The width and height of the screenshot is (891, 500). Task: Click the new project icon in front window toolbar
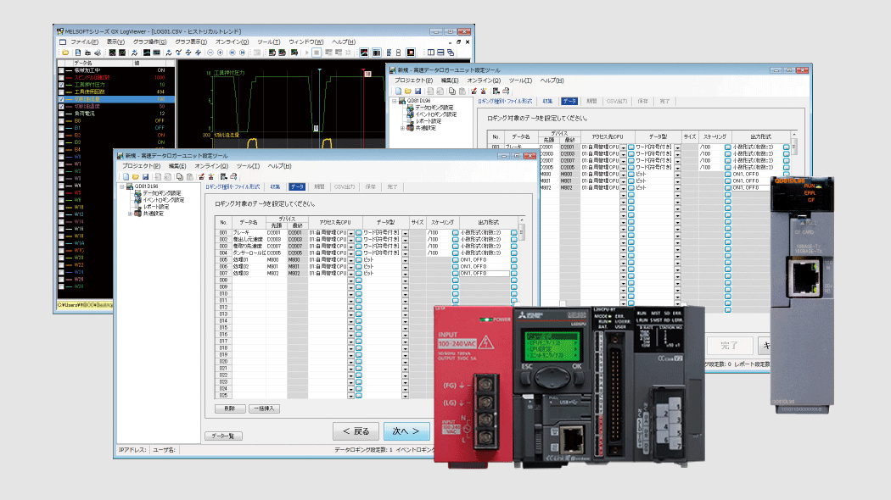126,176
